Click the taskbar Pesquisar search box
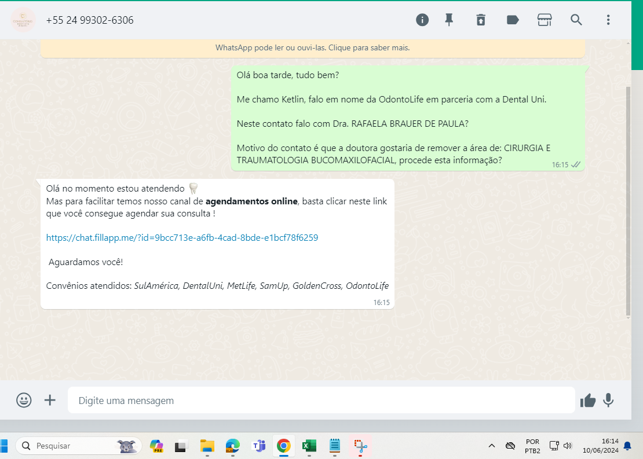The height and width of the screenshot is (459, 643). [79, 446]
